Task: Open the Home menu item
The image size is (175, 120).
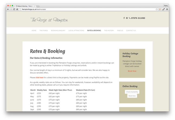Action: [34, 30]
